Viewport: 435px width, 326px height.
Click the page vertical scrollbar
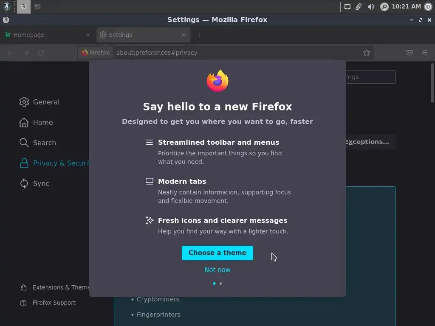click(x=432, y=83)
